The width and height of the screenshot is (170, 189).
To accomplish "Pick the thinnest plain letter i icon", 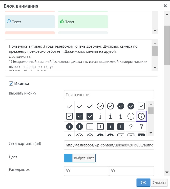I will point(100,116).
